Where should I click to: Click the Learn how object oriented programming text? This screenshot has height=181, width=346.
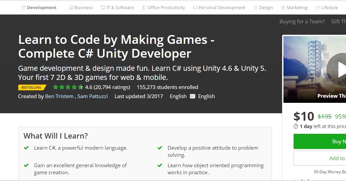[215, 169]
